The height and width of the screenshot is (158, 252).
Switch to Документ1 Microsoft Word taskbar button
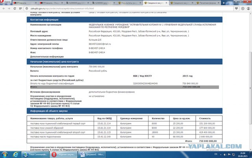coord(92,154)
